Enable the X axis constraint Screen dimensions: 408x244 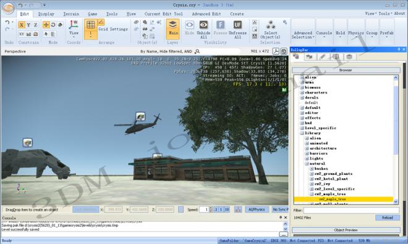[22, 25]
